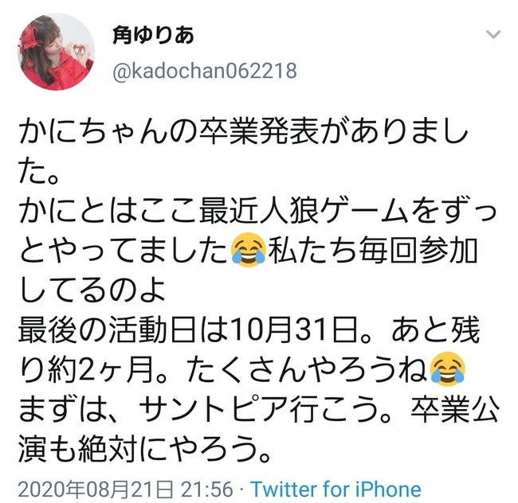
Task: Click the 2020年08月21日 date in the timestamp
Action: click(x=96, y=489)
